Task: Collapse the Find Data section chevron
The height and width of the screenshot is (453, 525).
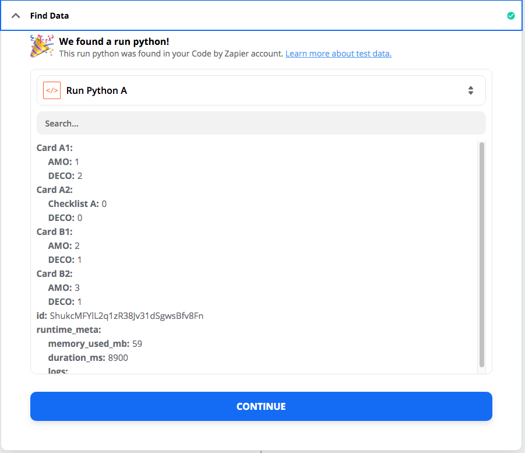Action: pos(16,16)
